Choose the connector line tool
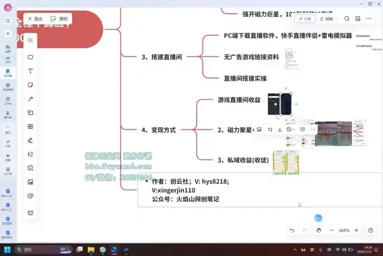The image size is (383, 256). pyautogui.click(x=30, y=99)
